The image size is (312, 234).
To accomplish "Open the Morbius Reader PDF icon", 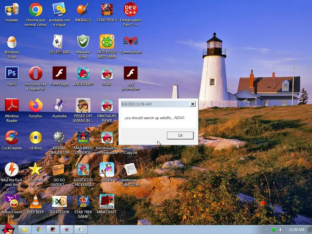I will pos(12,105).
